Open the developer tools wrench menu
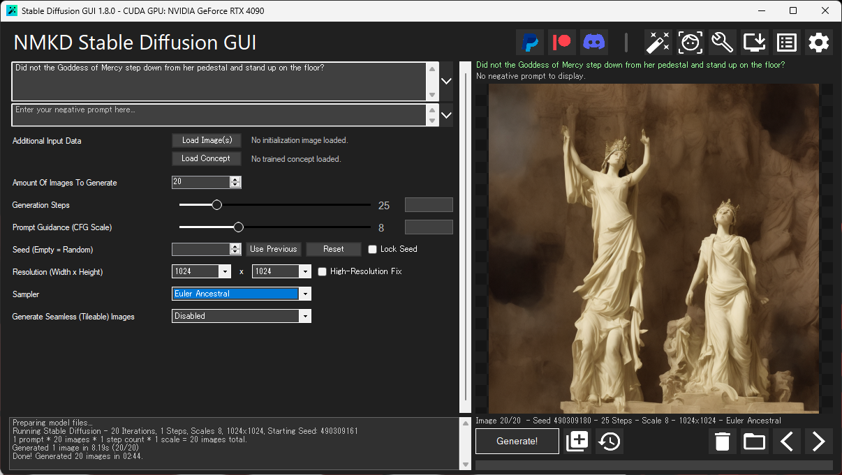 click(x=722, y=43)
